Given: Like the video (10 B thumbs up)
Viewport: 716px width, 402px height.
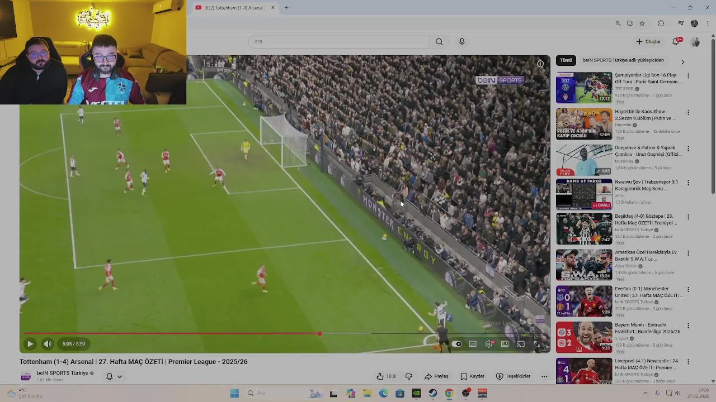Looking at the screenshot, I should (386, 376).
